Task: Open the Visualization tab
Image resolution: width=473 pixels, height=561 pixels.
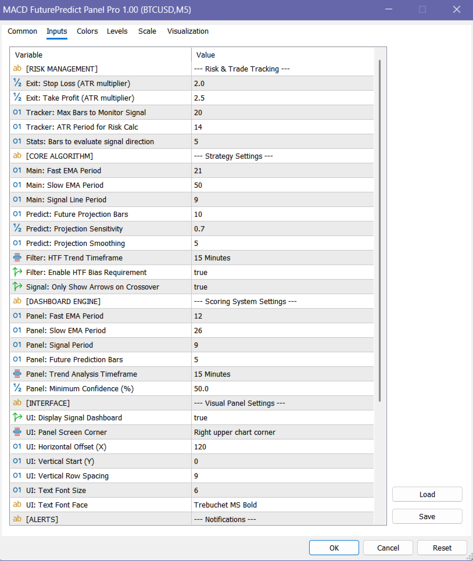Action: click(188, 31)
